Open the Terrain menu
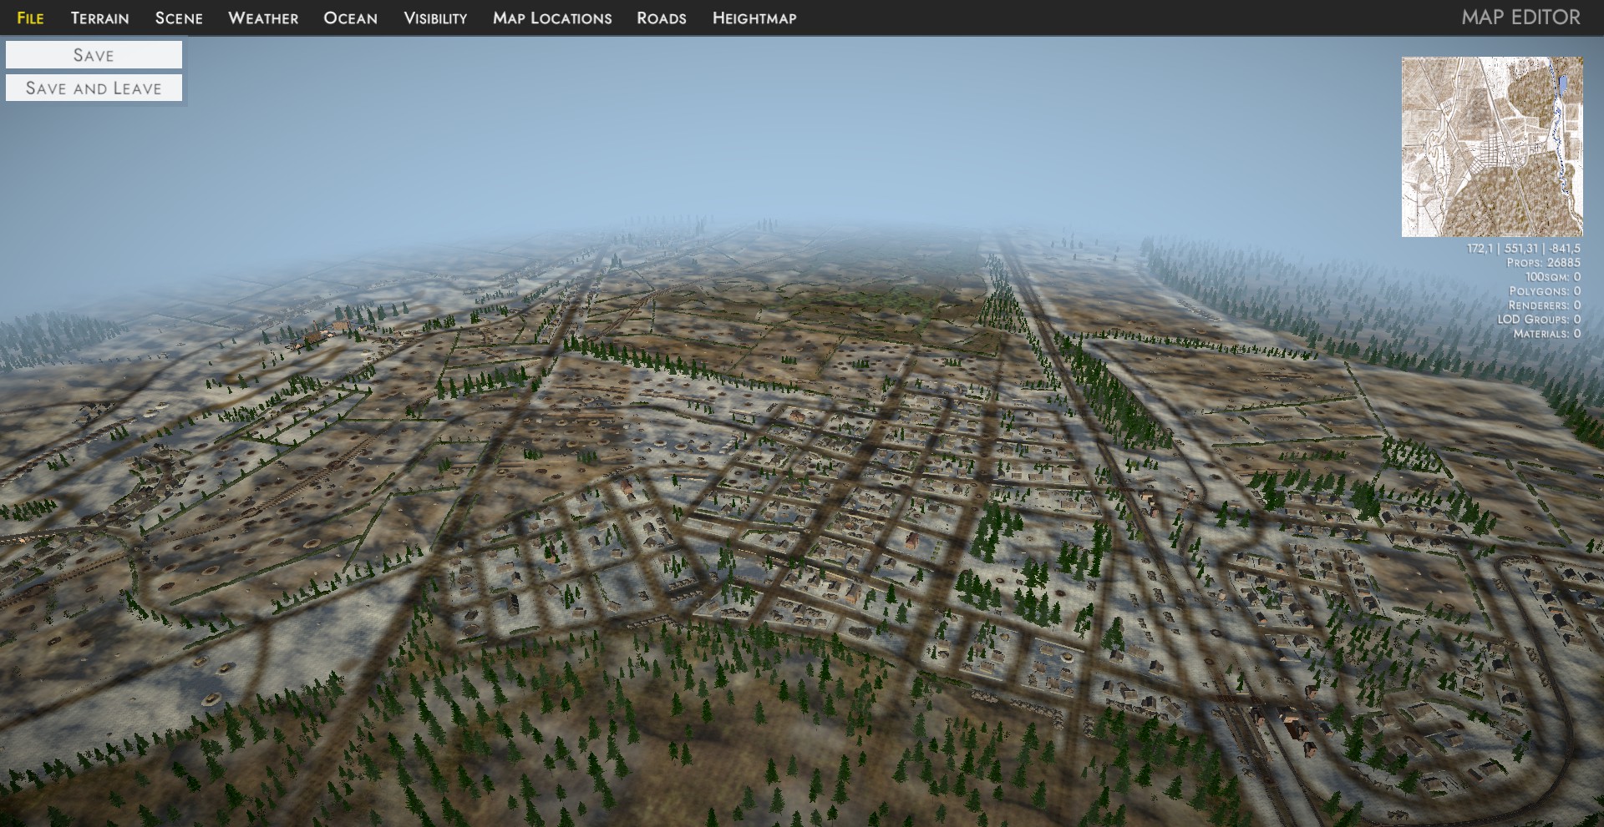The image size is (1604, 827). [99, 18]
